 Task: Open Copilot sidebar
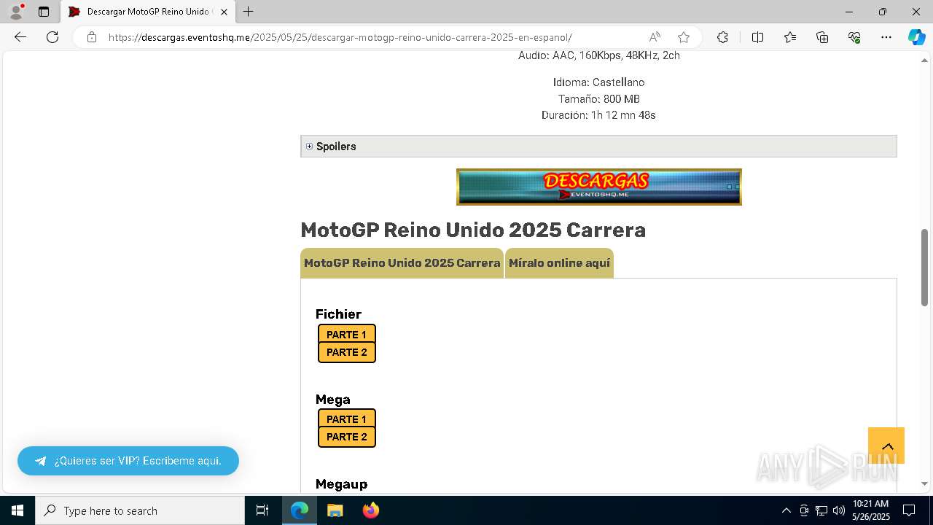click(x=916, y=37)
